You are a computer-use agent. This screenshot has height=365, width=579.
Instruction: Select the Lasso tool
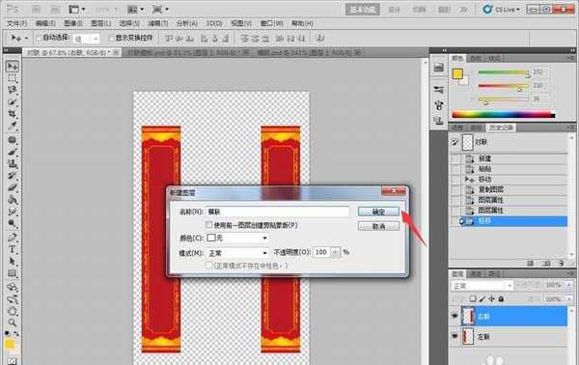(13, 90)
